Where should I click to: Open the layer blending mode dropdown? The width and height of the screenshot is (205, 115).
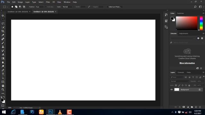pyautogui.click(x=180, y=81)
